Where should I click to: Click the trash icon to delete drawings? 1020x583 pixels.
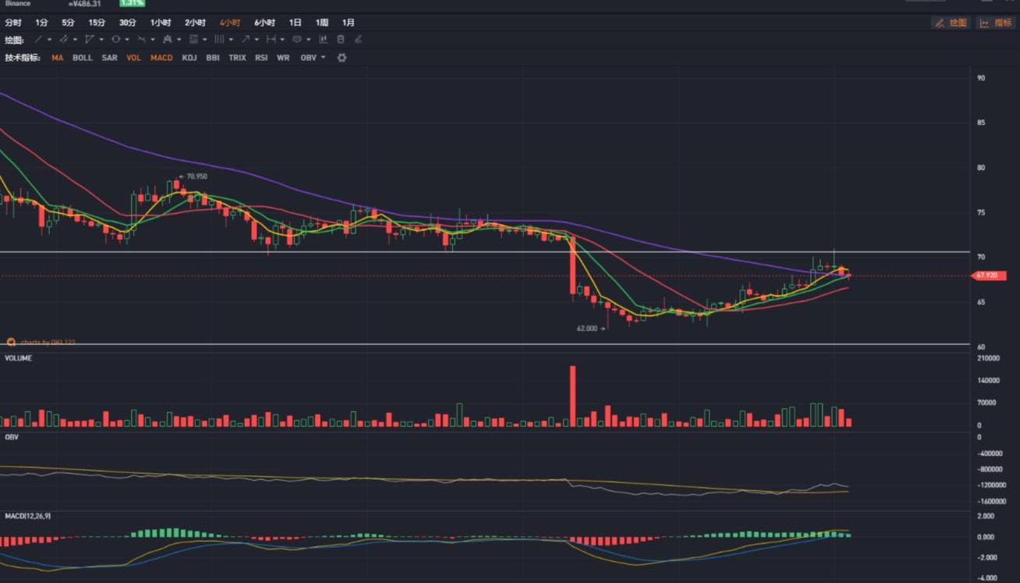(341, 39)
